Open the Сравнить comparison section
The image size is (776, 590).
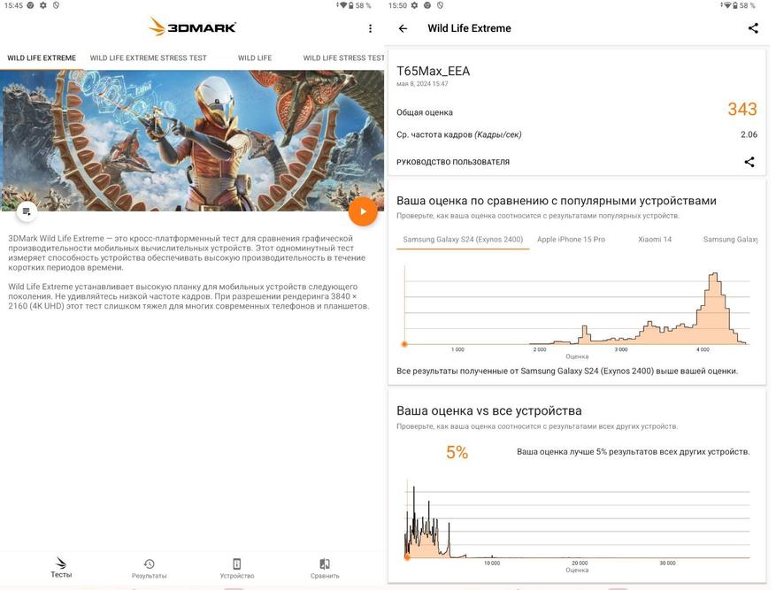[x=325, y=569]
